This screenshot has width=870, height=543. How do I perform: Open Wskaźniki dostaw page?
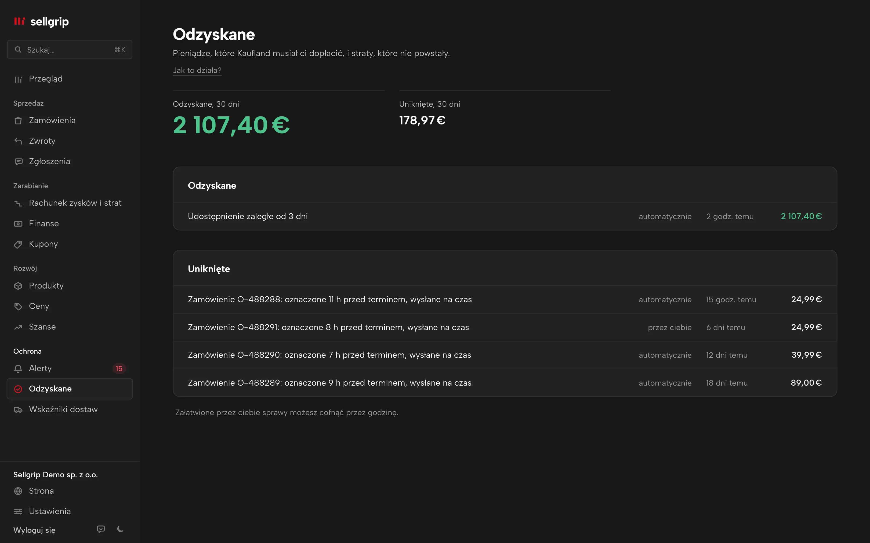(70, 409)
